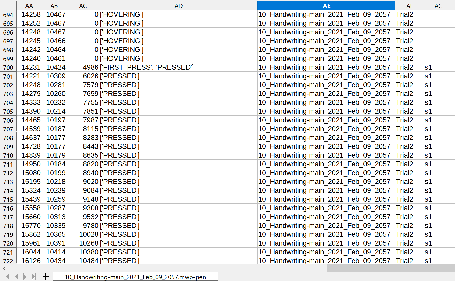
Task: Select column AD header
Action: (x=178, y=6)
